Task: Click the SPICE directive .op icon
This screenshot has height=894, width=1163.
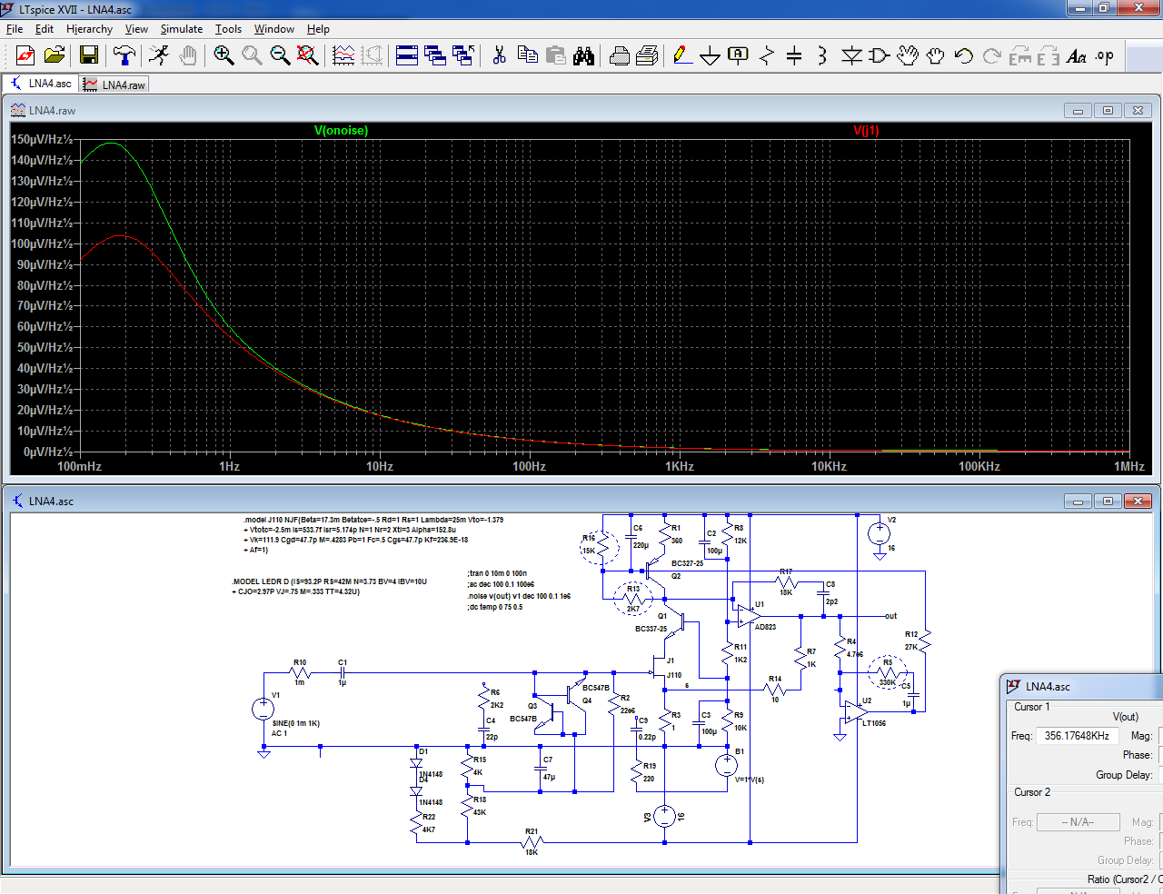Action: pos(1105,55)
